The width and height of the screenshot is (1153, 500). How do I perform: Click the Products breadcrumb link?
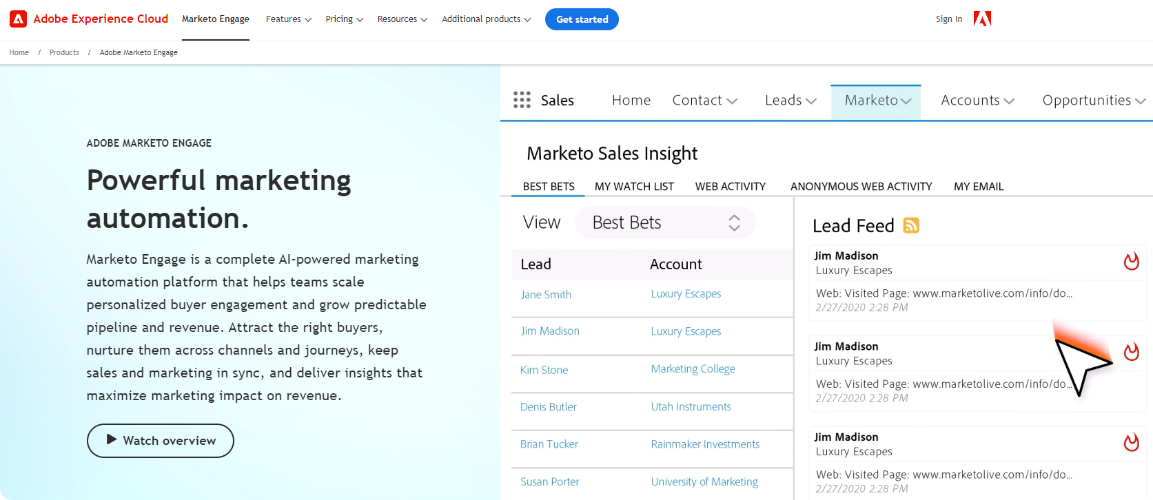tap(64, 52)
